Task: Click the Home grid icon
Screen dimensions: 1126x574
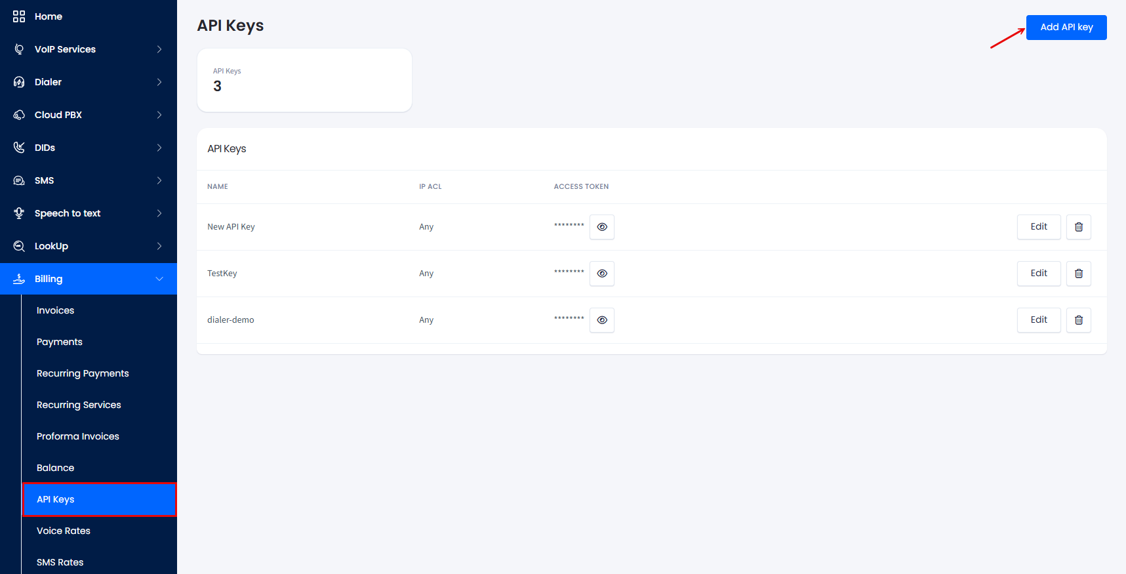Action: point(19,16)
